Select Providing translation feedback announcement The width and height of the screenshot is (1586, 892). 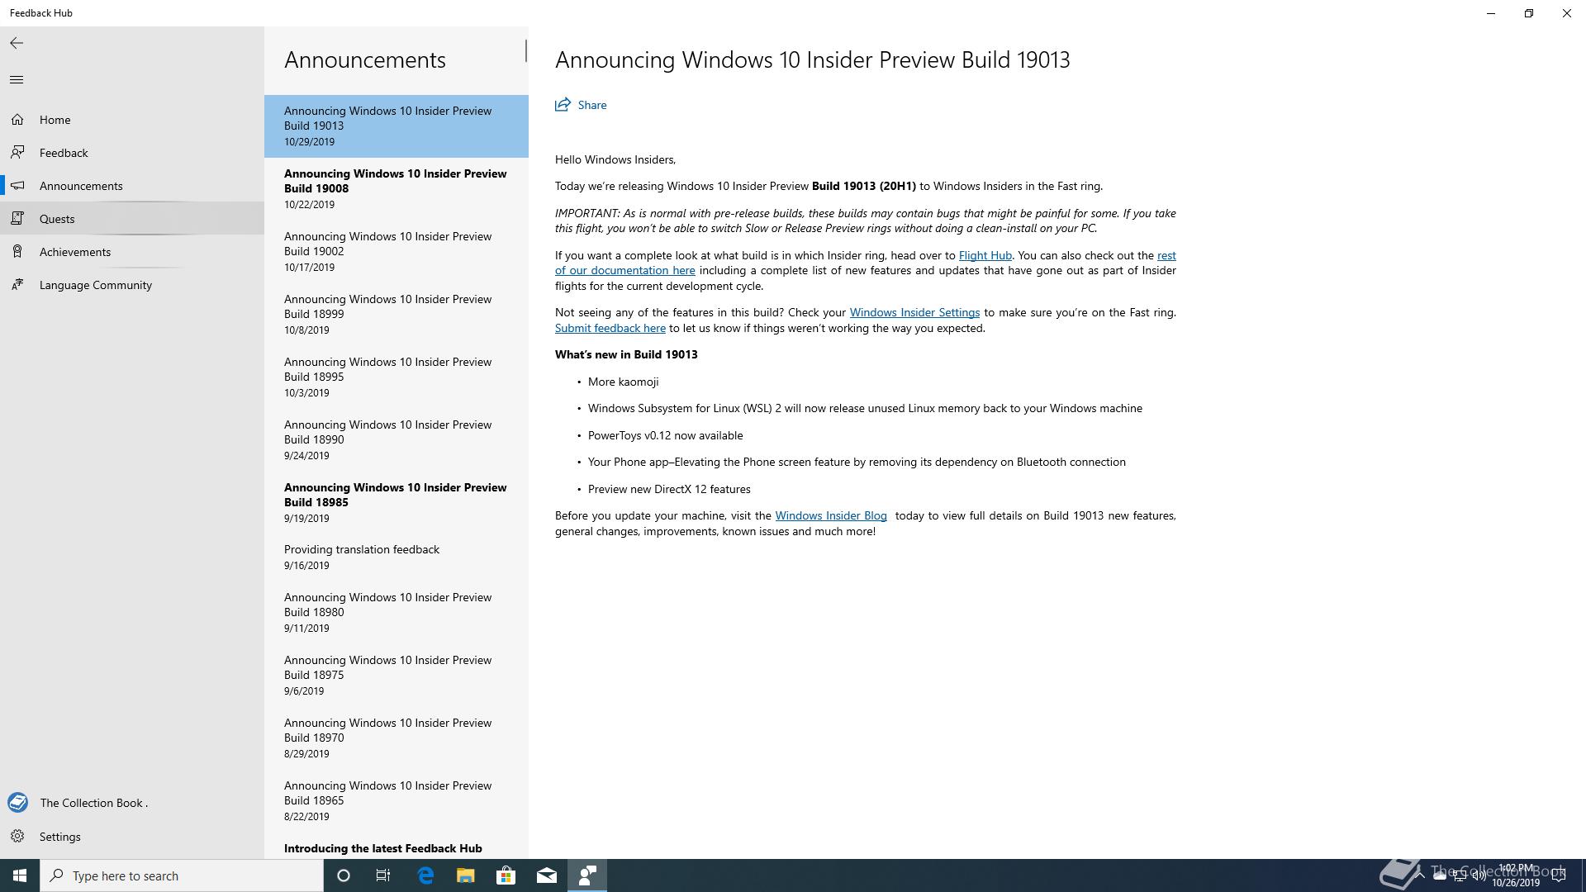362,557
